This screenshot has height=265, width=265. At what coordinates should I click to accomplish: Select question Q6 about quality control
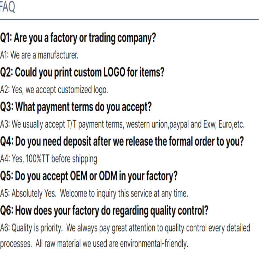click(x=104, y=211)
